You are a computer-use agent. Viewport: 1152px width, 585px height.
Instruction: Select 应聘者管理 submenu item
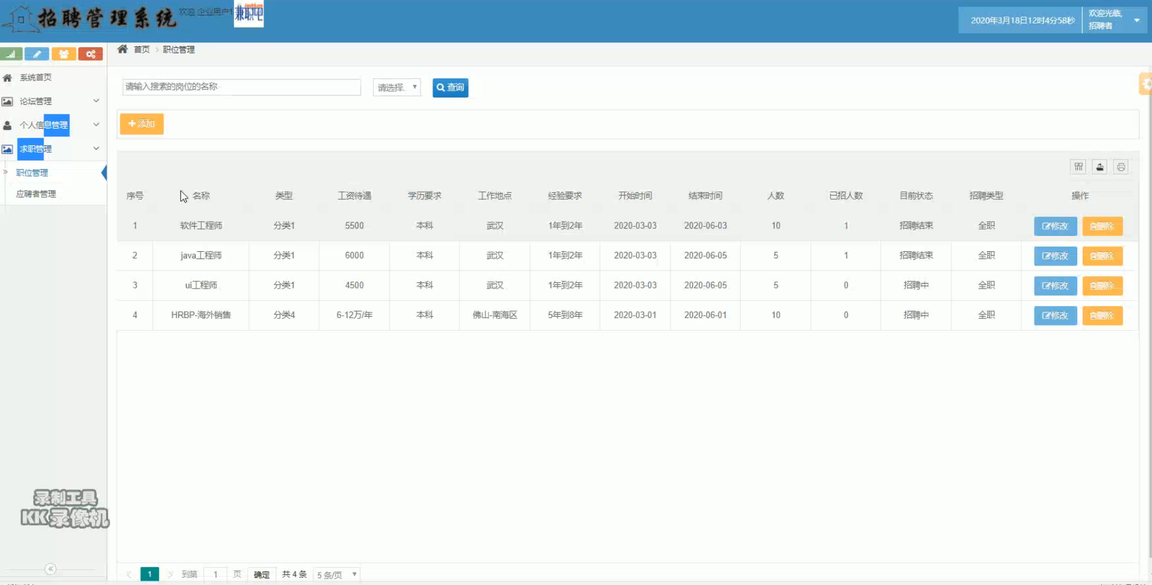coord(36,194)
